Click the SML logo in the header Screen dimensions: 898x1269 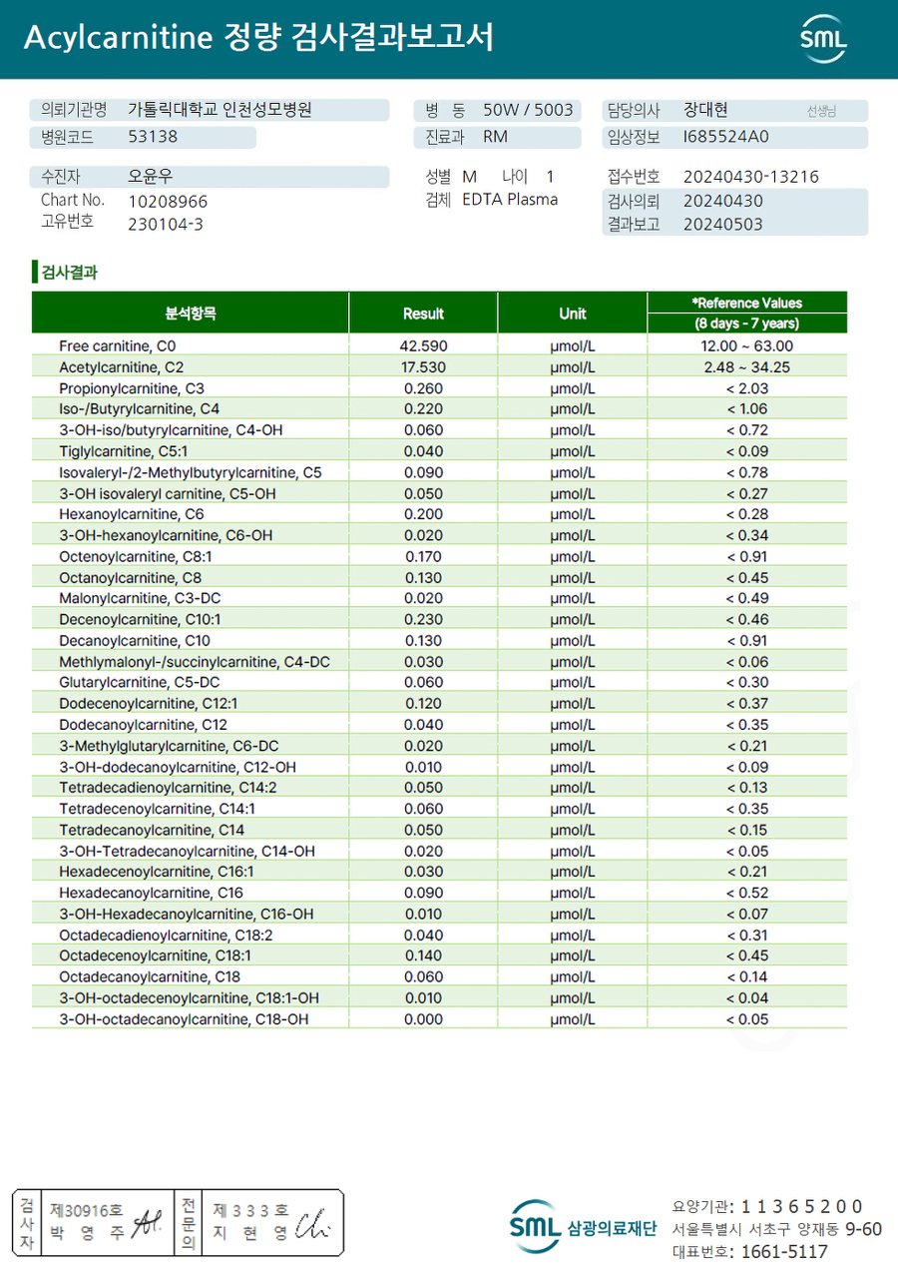tap(823, 39)
